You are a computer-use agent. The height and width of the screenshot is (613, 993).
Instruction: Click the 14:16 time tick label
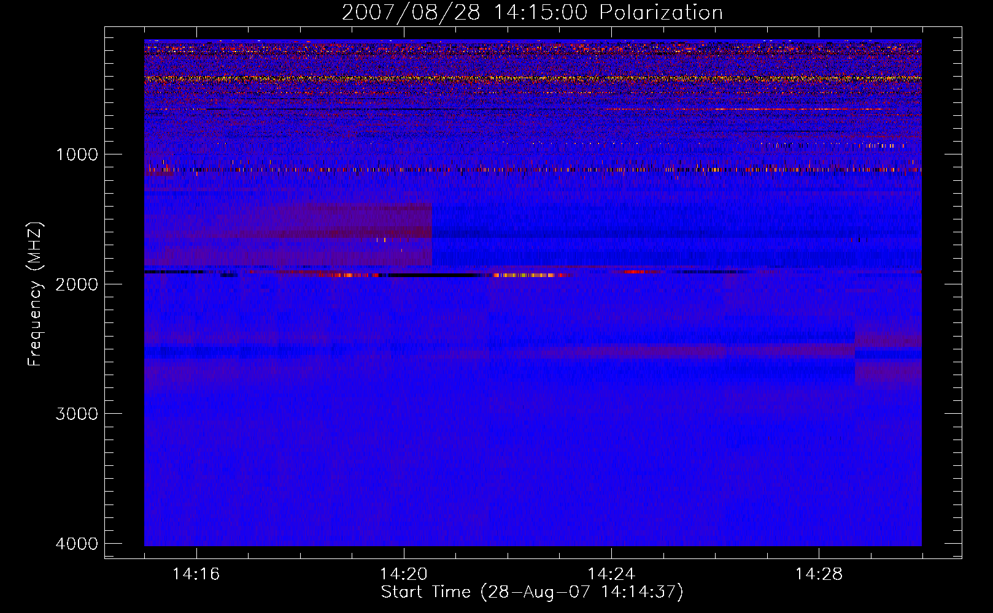tap(196, 574)
